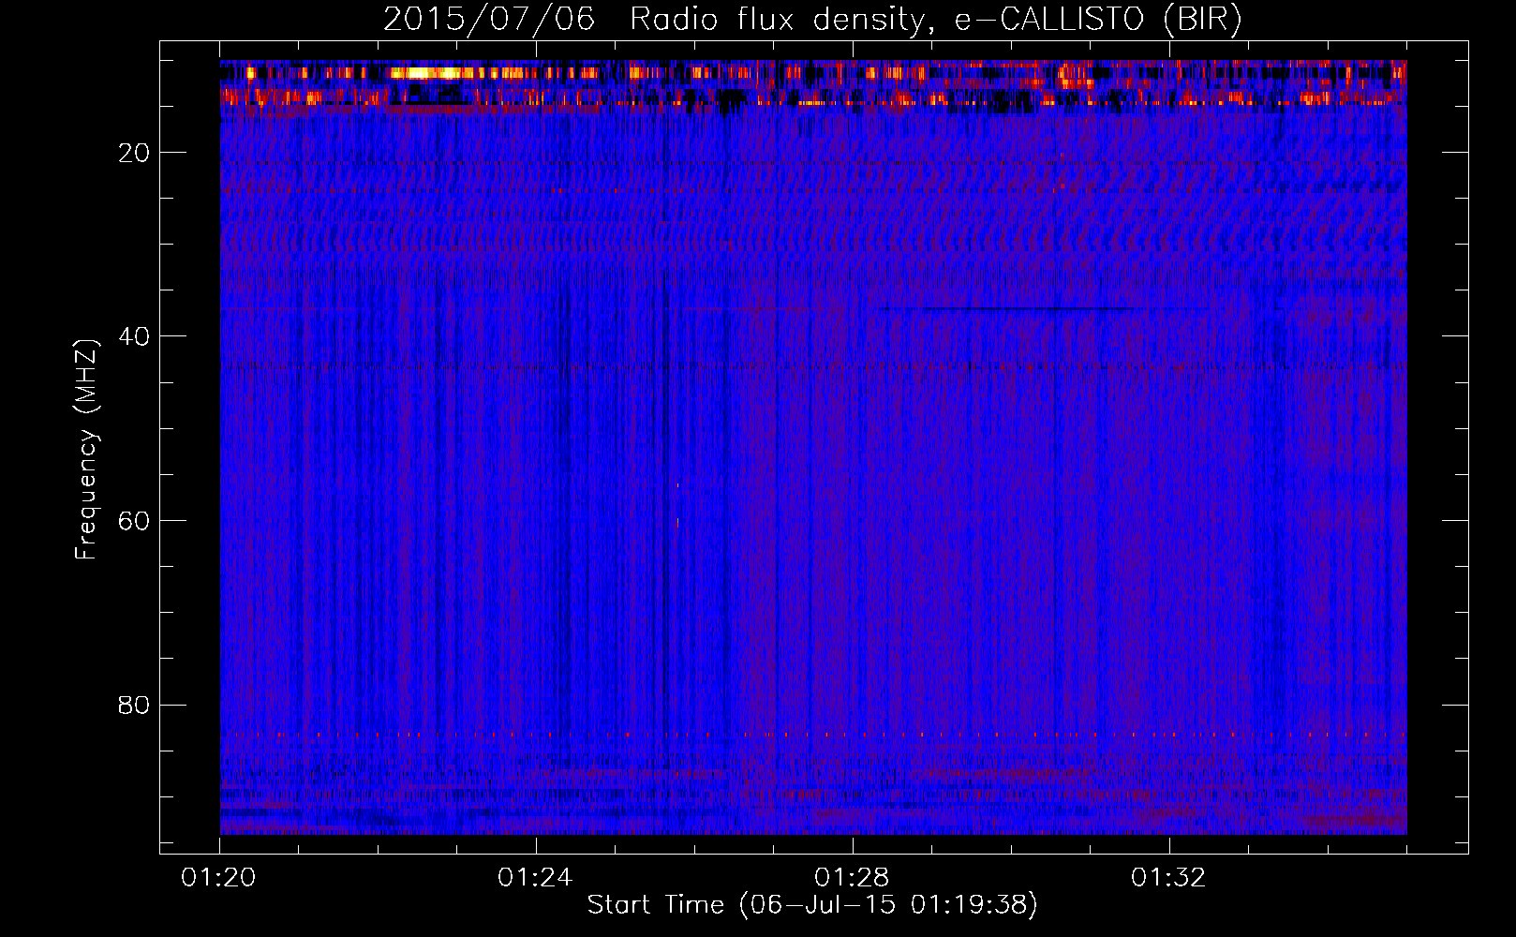Click the 40 MHz frequency tick label
The height and width of the screenshot is (937, 1516).
(x=134, y=336)
